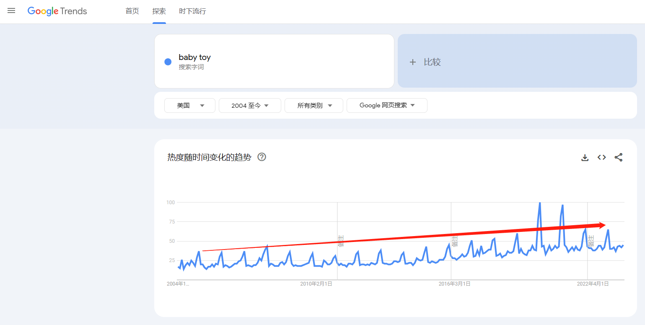Click the 2016年3月1日 x-axis label

(x=454, y=284)
